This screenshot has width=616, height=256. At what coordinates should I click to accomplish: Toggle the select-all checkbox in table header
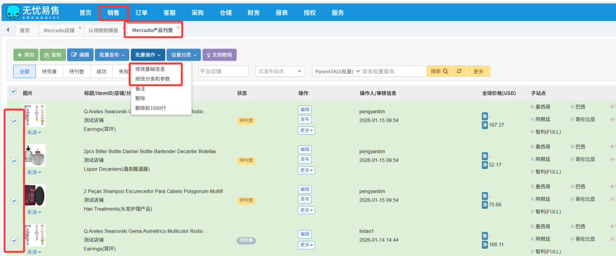(x=14, y=91)
